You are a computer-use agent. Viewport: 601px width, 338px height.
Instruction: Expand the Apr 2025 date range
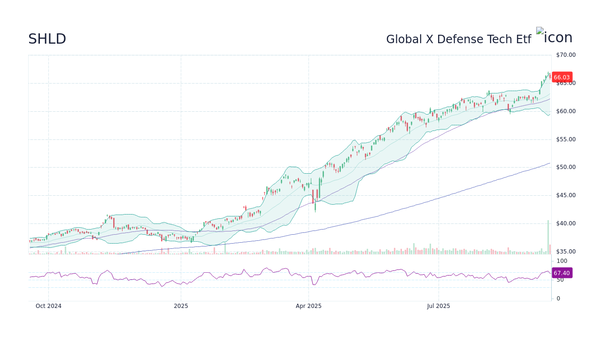308,306
